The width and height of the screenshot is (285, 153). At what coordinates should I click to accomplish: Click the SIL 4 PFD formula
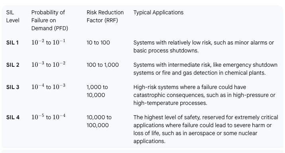[x=48, y=117]
